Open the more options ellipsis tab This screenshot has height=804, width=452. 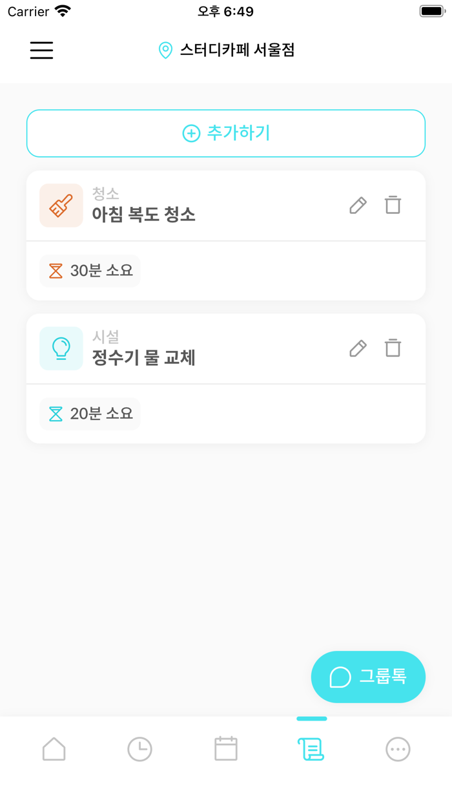pos(397,748)
